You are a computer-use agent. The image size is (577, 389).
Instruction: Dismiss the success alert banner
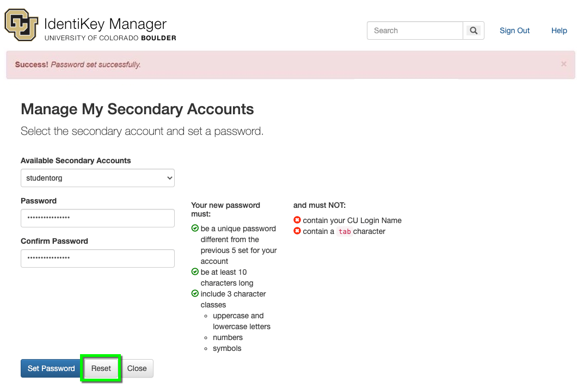[x=563, y=64]
